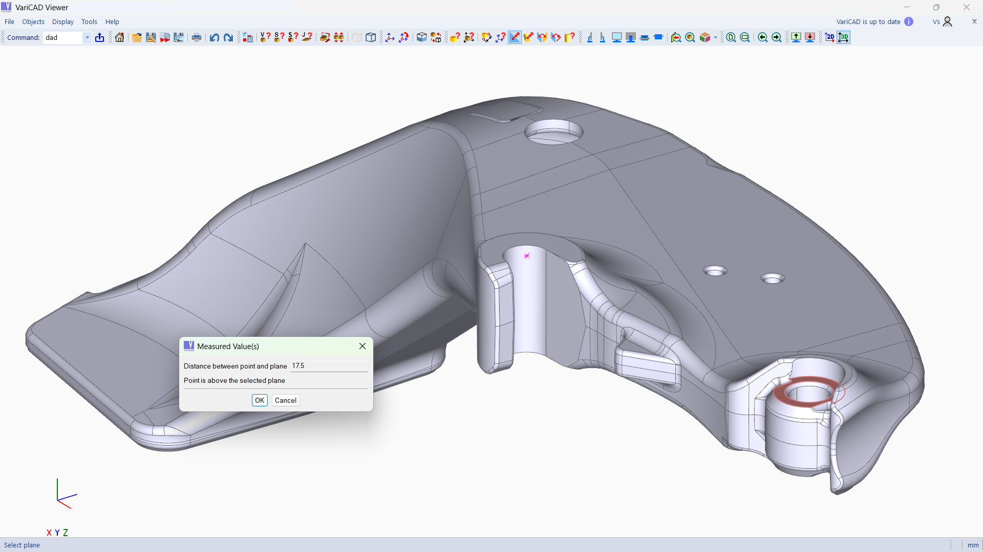Select the Home view tool

point(119,37)
